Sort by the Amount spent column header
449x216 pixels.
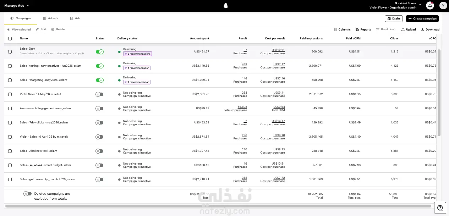pos(199,38)
